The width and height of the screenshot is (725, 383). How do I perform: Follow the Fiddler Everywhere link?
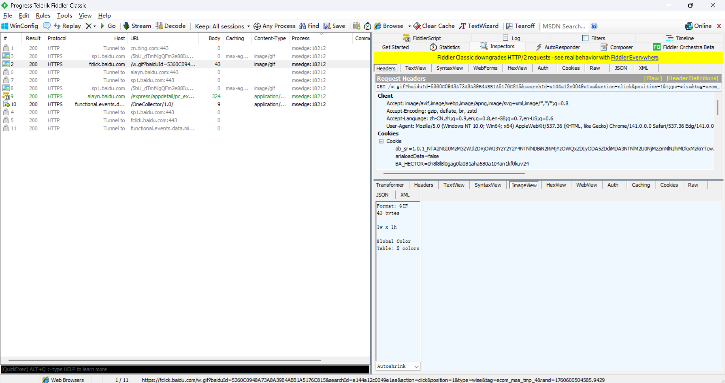pyautogui.click(x=634, y=57)
